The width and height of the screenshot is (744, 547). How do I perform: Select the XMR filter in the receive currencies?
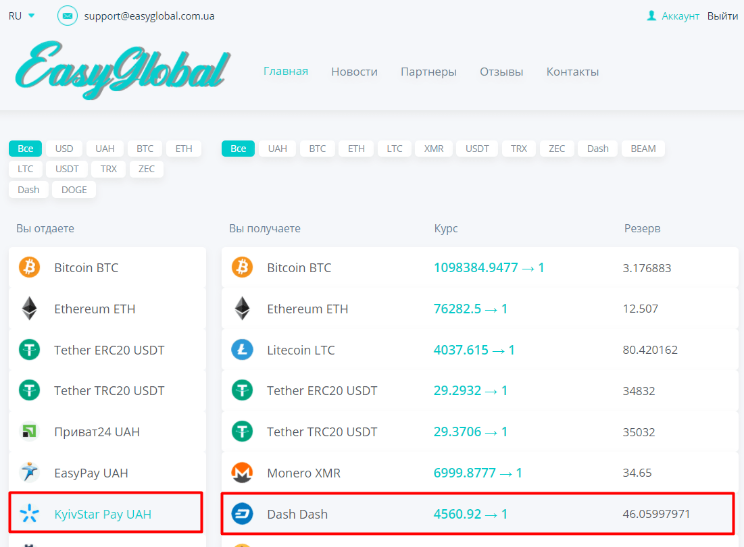(434, 149)
